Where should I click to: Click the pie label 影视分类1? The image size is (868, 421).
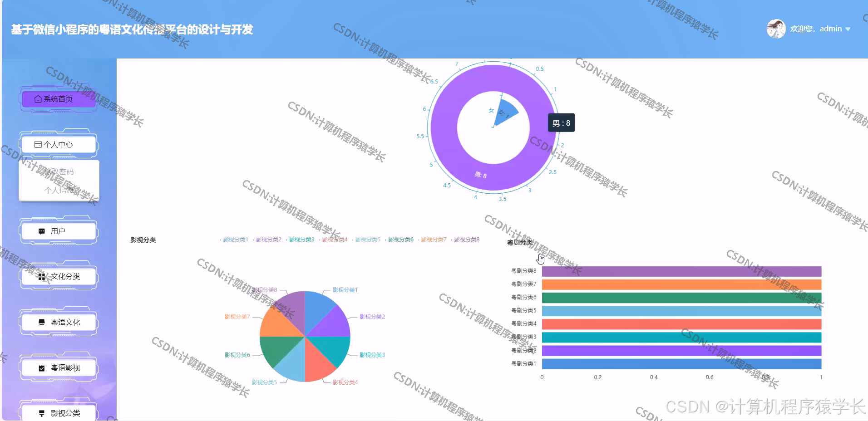click(345, 290)
